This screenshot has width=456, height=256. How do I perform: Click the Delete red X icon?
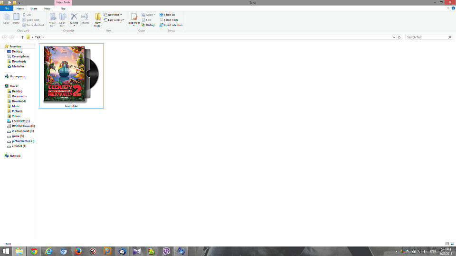point(74,17)
